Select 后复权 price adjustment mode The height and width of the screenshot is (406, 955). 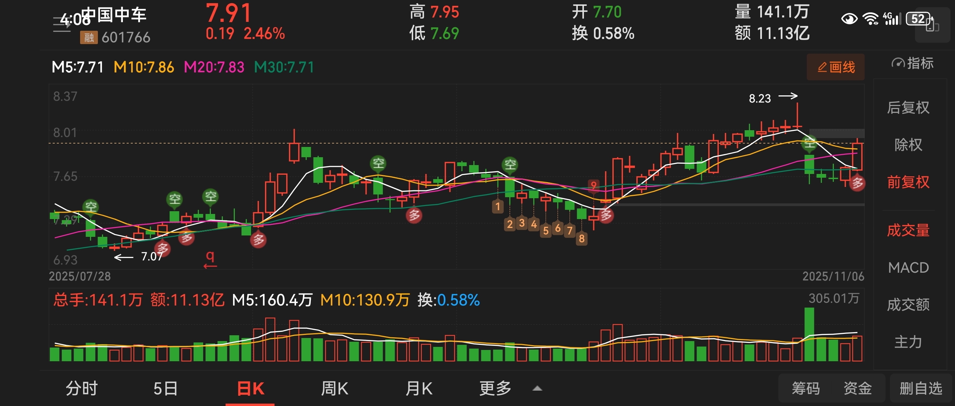[908, 108]
